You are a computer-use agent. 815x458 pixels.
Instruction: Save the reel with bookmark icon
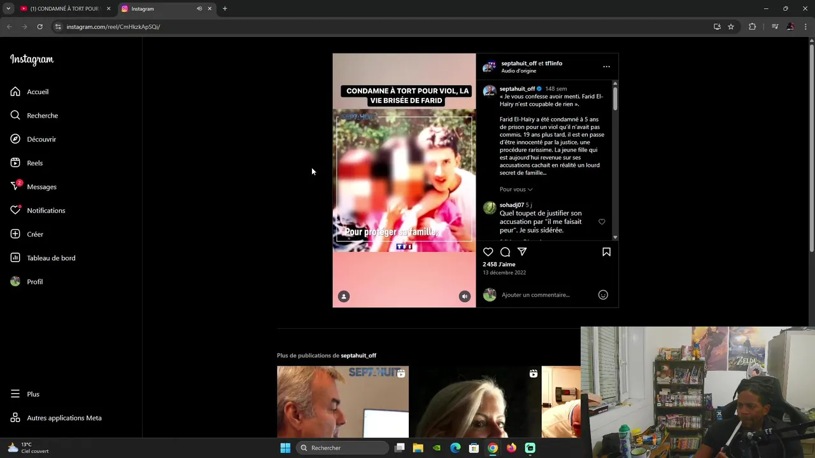point(606,252)
